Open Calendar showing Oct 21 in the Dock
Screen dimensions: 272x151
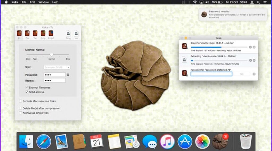(x=96, y=141)
